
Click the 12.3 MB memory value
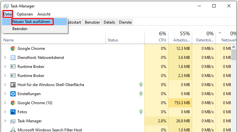pyautogui.click(x=183, y=49)
